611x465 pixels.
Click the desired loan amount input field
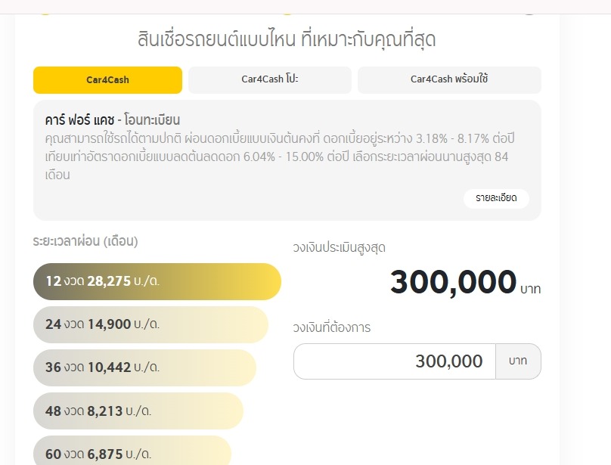click(x=394, y=361)
